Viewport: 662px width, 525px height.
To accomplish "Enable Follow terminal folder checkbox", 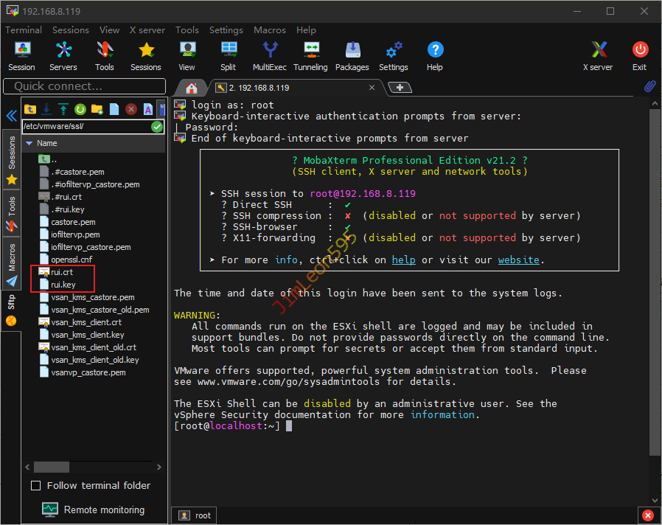I will click(x=35, y=486).
